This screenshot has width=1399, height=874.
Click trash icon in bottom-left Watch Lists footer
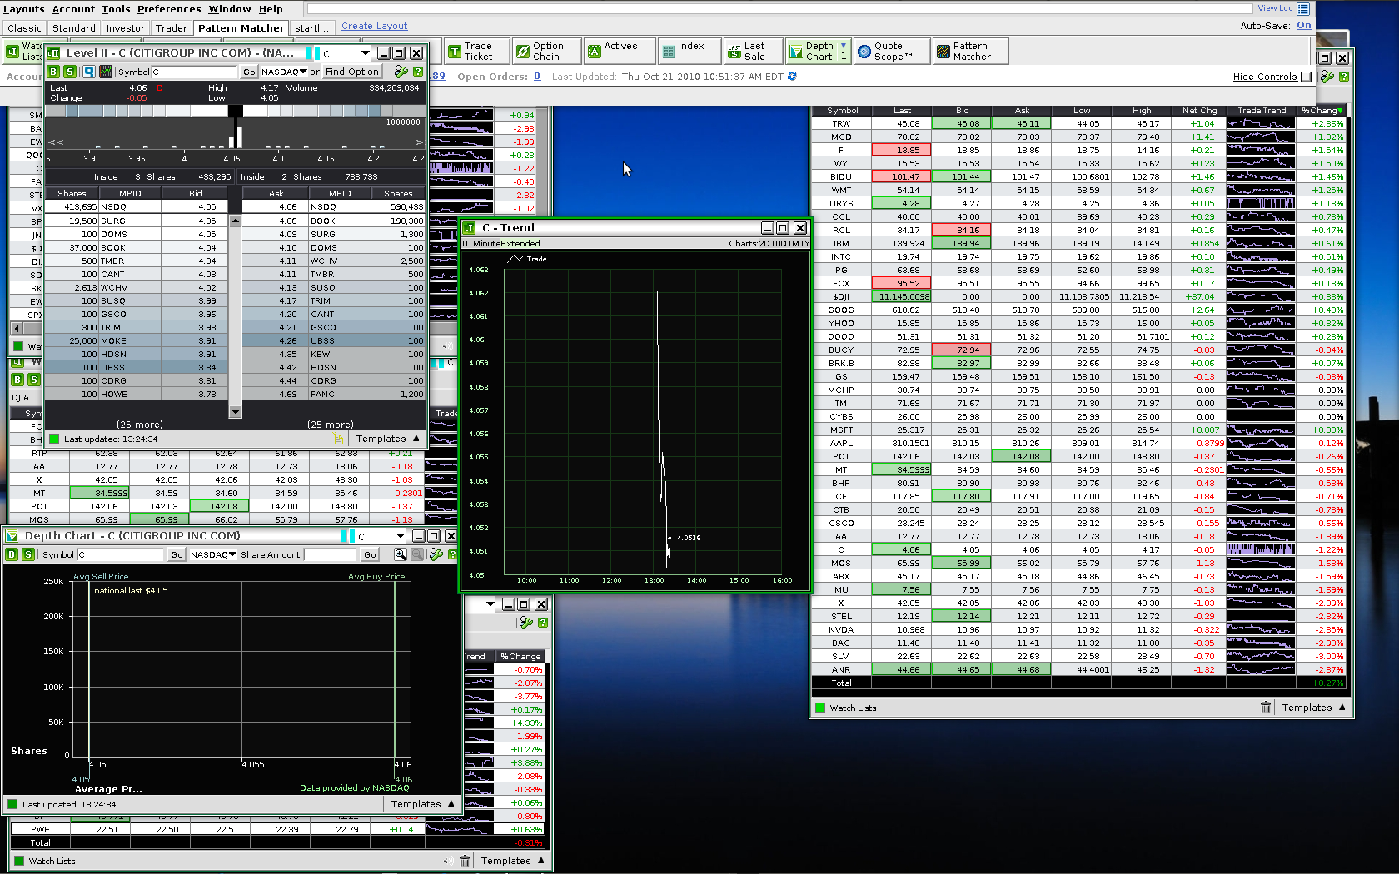pyautogui.click(x=465, y=861)
